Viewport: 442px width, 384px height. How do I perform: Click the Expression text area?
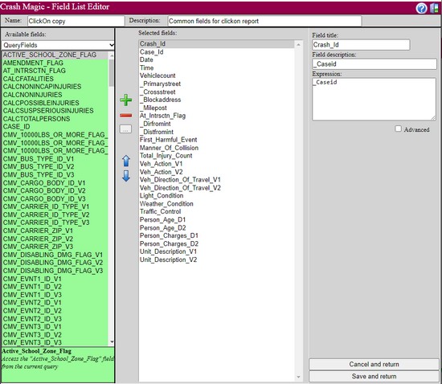click(x=374, y=99)
